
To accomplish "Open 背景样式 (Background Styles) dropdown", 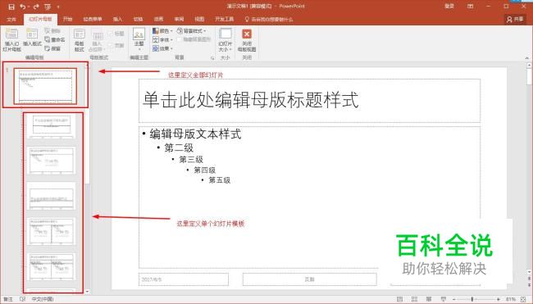I will (x=191, y=31).
